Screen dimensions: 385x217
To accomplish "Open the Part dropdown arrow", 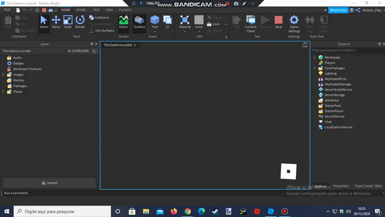I will [x=155, y=32].
